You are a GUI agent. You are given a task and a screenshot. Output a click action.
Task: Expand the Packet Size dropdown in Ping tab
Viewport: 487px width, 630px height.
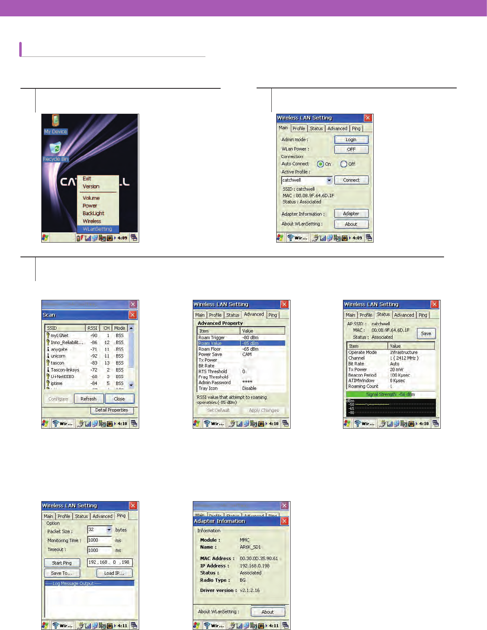click(109, 530)
